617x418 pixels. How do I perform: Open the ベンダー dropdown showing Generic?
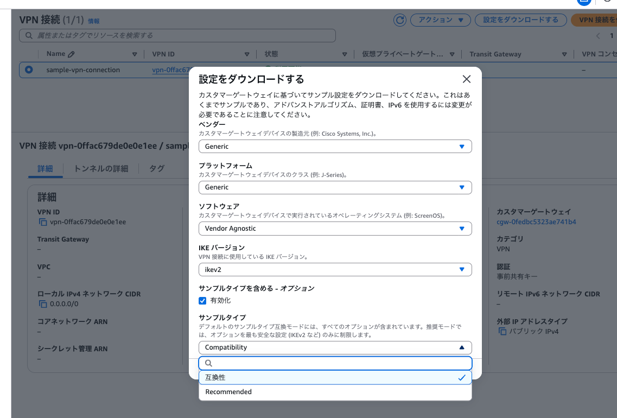[335, 146]
